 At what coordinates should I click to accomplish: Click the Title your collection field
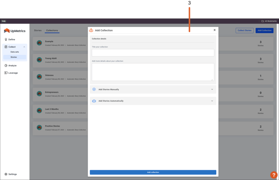[x=153, y=53]
